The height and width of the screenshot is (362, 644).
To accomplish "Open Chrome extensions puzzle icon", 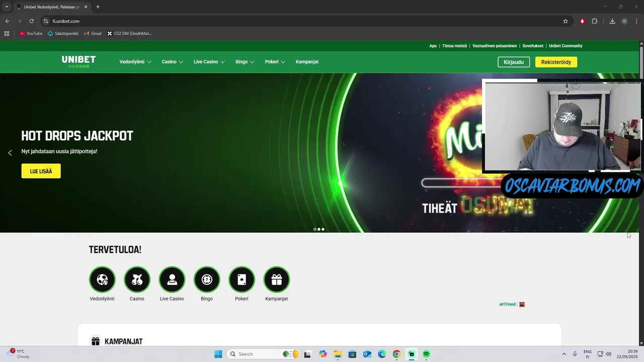I will tap(594, 21).
